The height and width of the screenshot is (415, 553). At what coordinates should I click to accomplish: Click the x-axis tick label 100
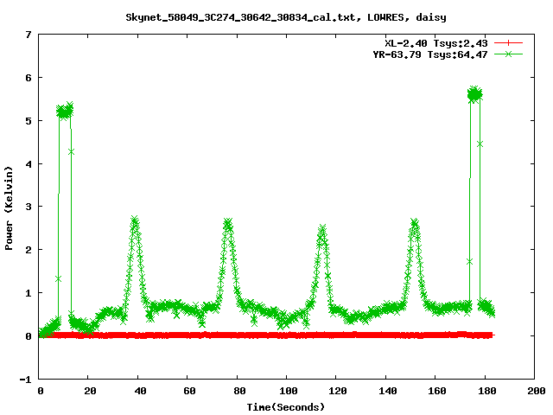tap(289, 391)
